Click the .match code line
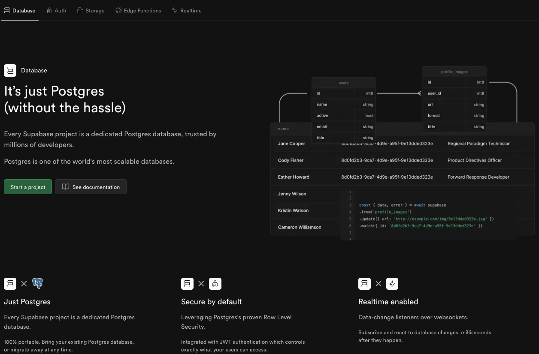 pyautogui.click(x=421, y=225)
